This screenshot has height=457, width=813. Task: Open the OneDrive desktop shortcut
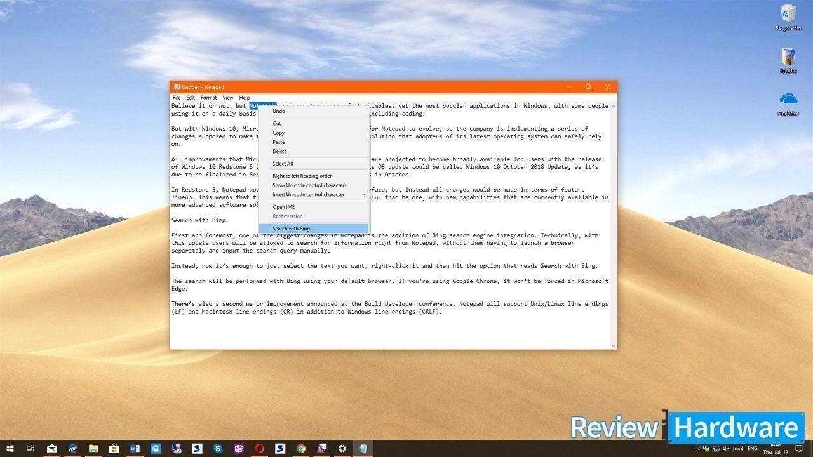click(x=788, y=103)
